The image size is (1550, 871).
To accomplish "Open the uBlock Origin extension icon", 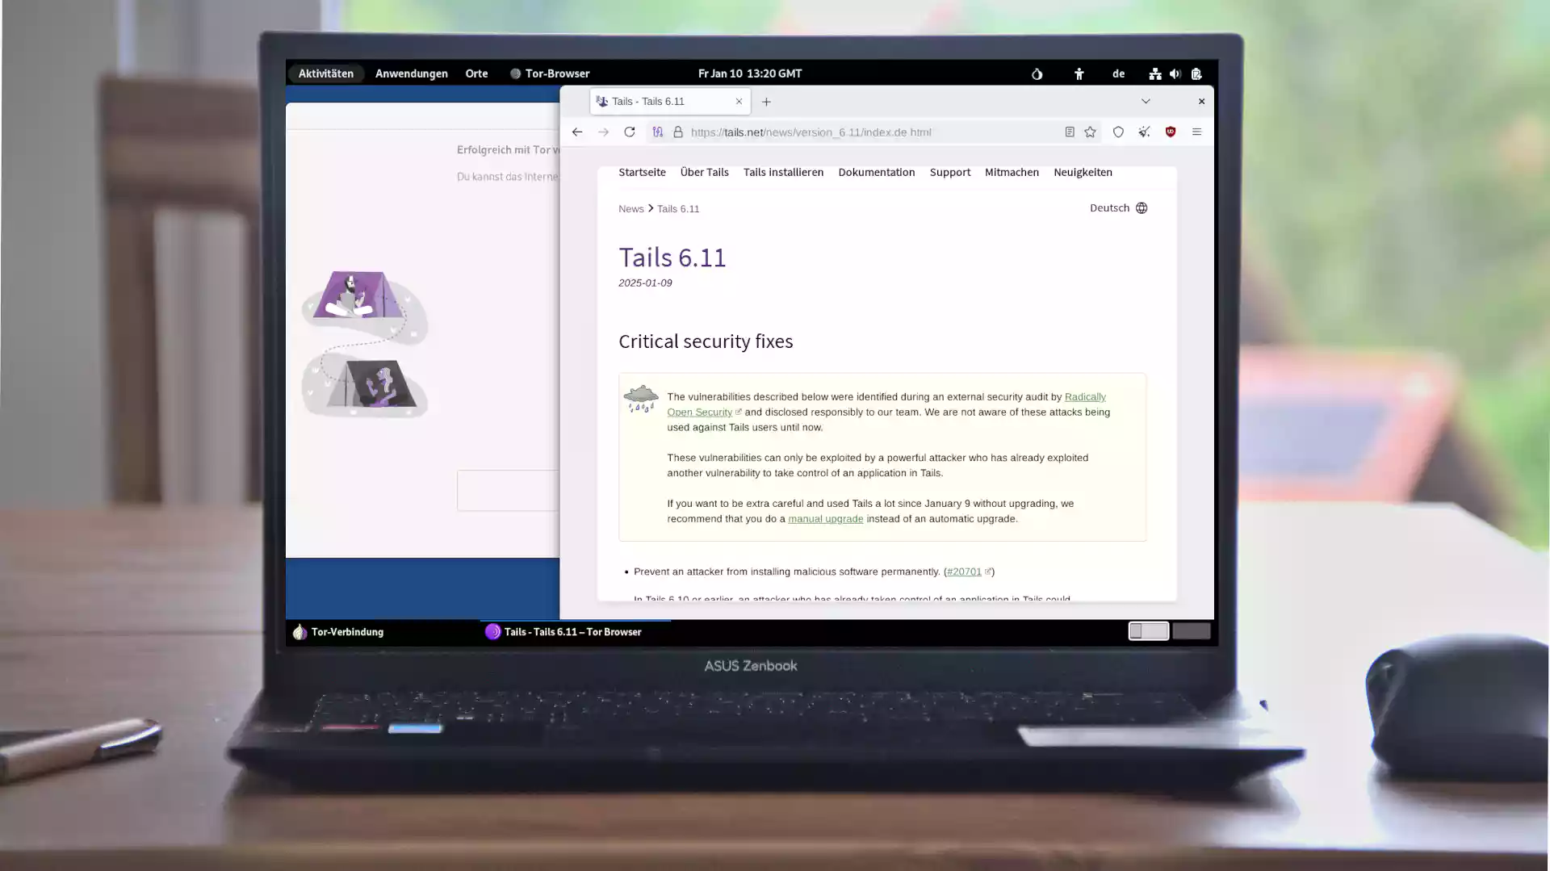I will (1171, 132).
